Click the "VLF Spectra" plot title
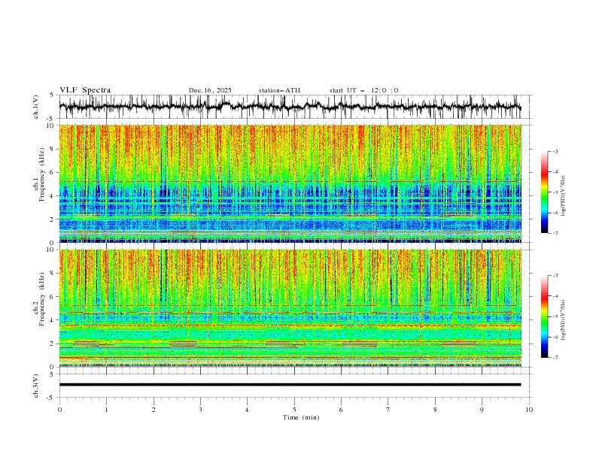 point(85,90)
